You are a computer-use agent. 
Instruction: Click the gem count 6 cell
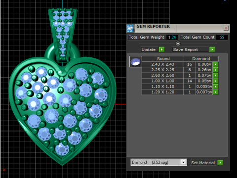[x=190, y=70]
